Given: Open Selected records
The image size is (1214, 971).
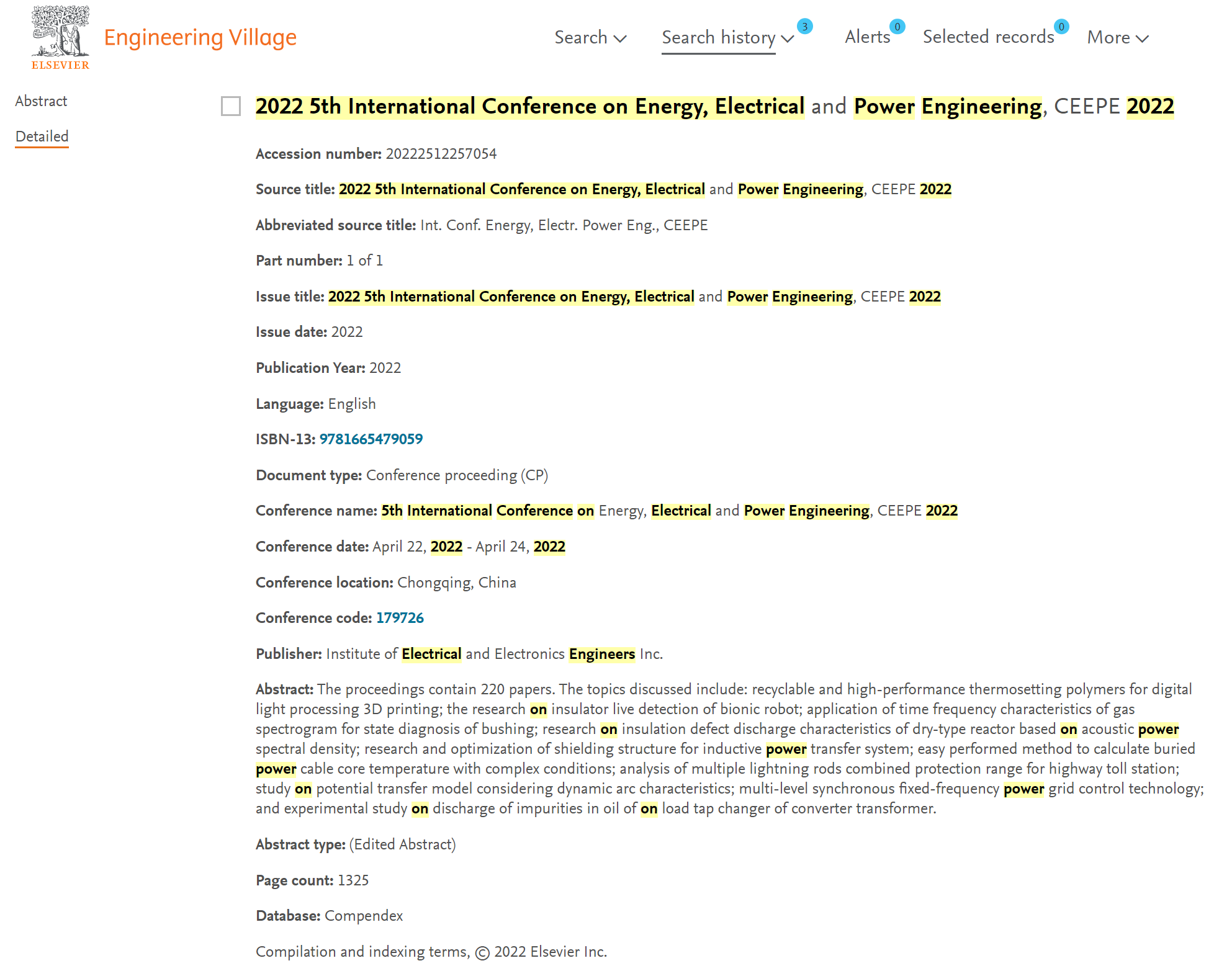Looking at the screenshot, I should coord(988,37).
